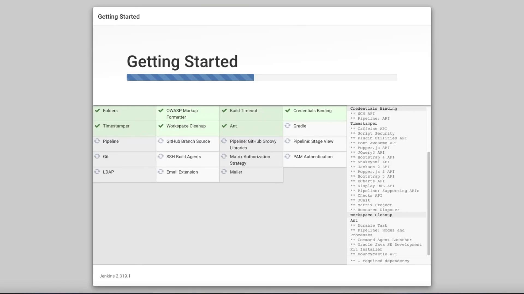Click the Matrix Authorization Strategy plugin tile
This screenshot has width=524, height=294.
250,160
